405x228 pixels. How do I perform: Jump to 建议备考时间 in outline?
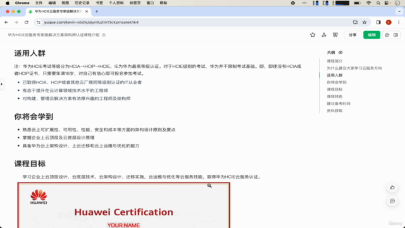[x=339, y=104]
